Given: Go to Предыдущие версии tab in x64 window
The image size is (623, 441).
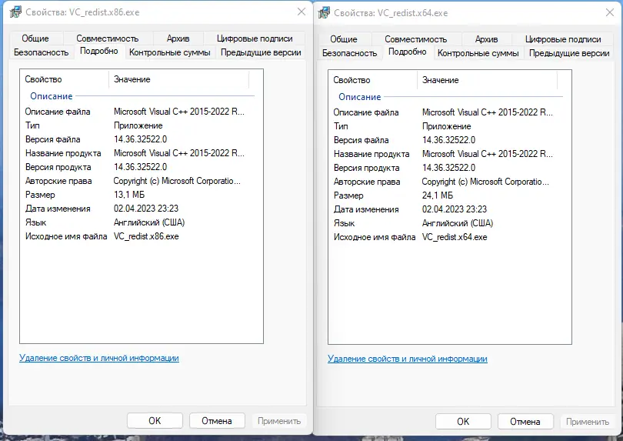Looking at the screenshot, I should pos(569,53).
